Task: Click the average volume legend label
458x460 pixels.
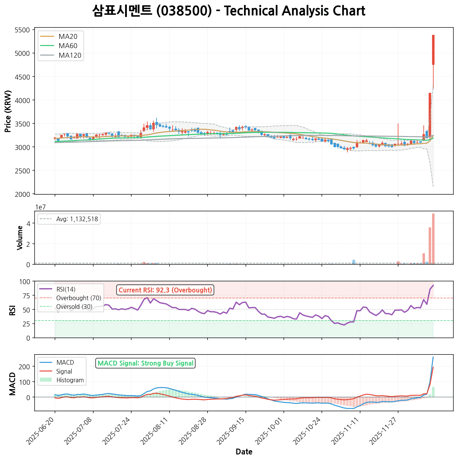Action: pos(77,219)
